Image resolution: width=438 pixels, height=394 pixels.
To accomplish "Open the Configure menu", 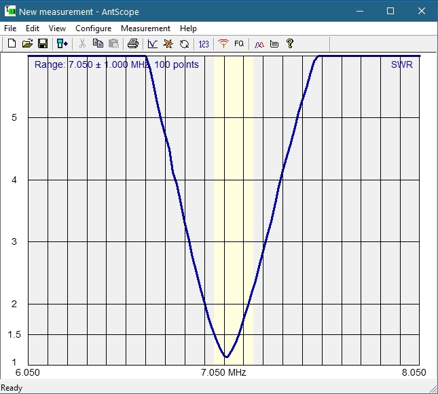I will click(x=93, y=28).
